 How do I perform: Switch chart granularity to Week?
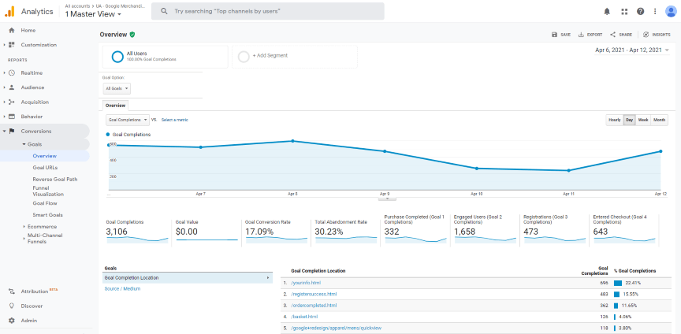click(x=643, y=121)
